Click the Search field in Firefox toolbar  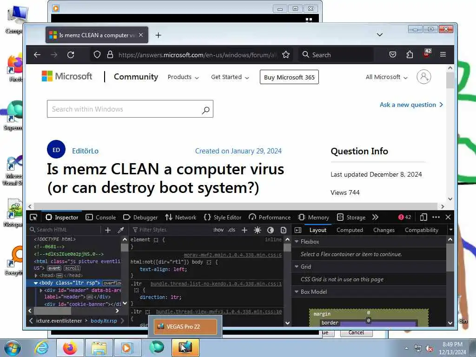click(336, 55)
